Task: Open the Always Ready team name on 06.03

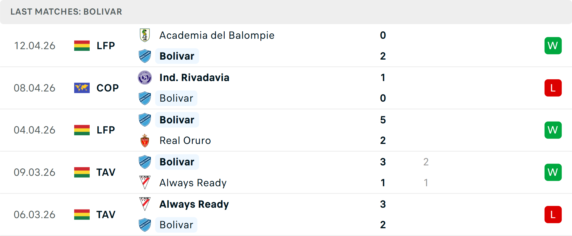Action: pos(194,204)
